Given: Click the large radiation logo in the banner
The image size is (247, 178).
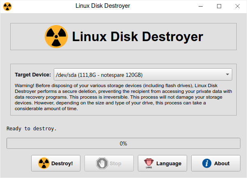Looking at the screenshot, I should coord(56,37).
